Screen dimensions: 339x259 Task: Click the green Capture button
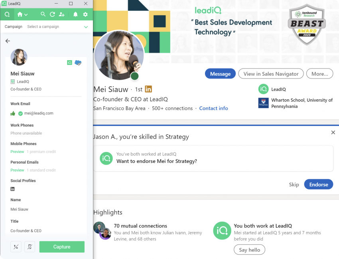coord(62,247)
